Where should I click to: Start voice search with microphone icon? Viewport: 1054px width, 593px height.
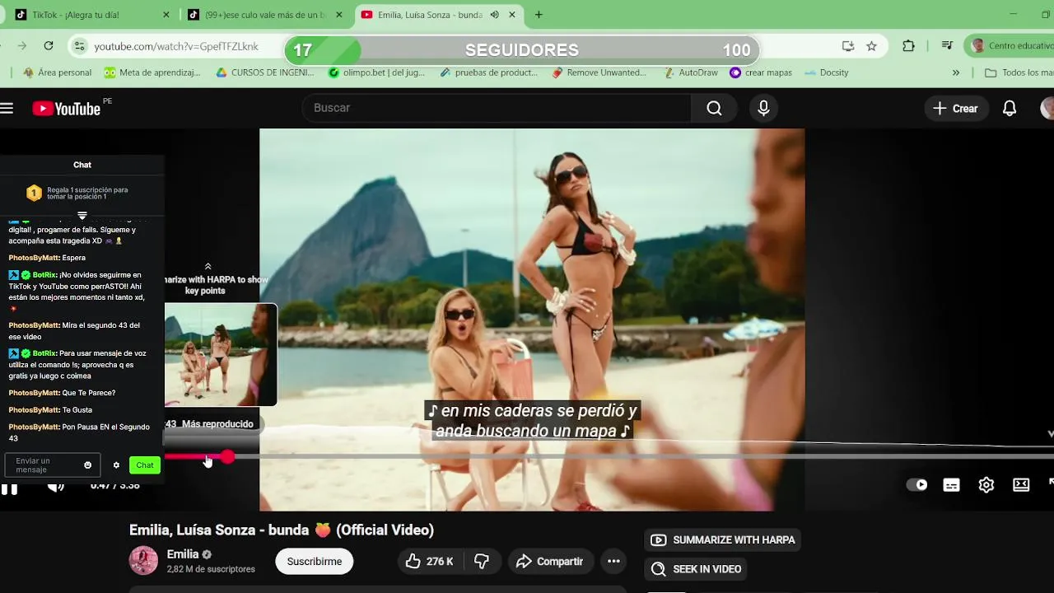(763, 108)
